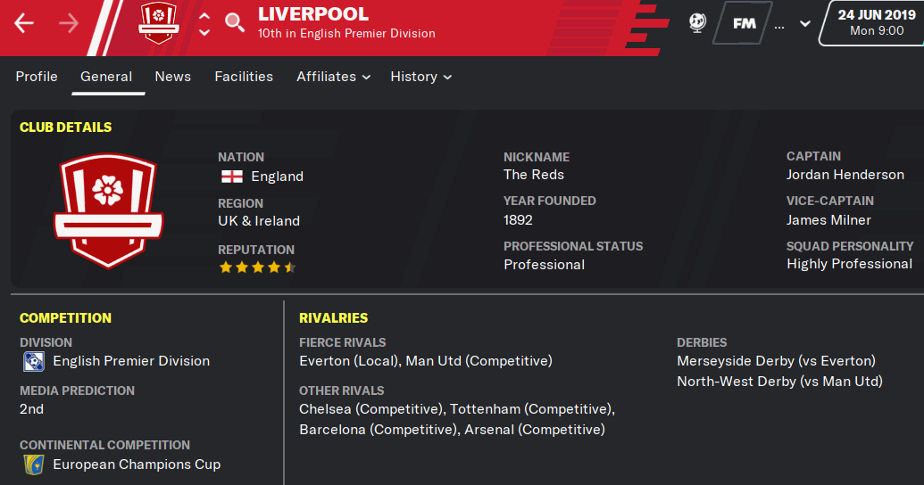
Task: Open the News tab
Action: (172, 77)
